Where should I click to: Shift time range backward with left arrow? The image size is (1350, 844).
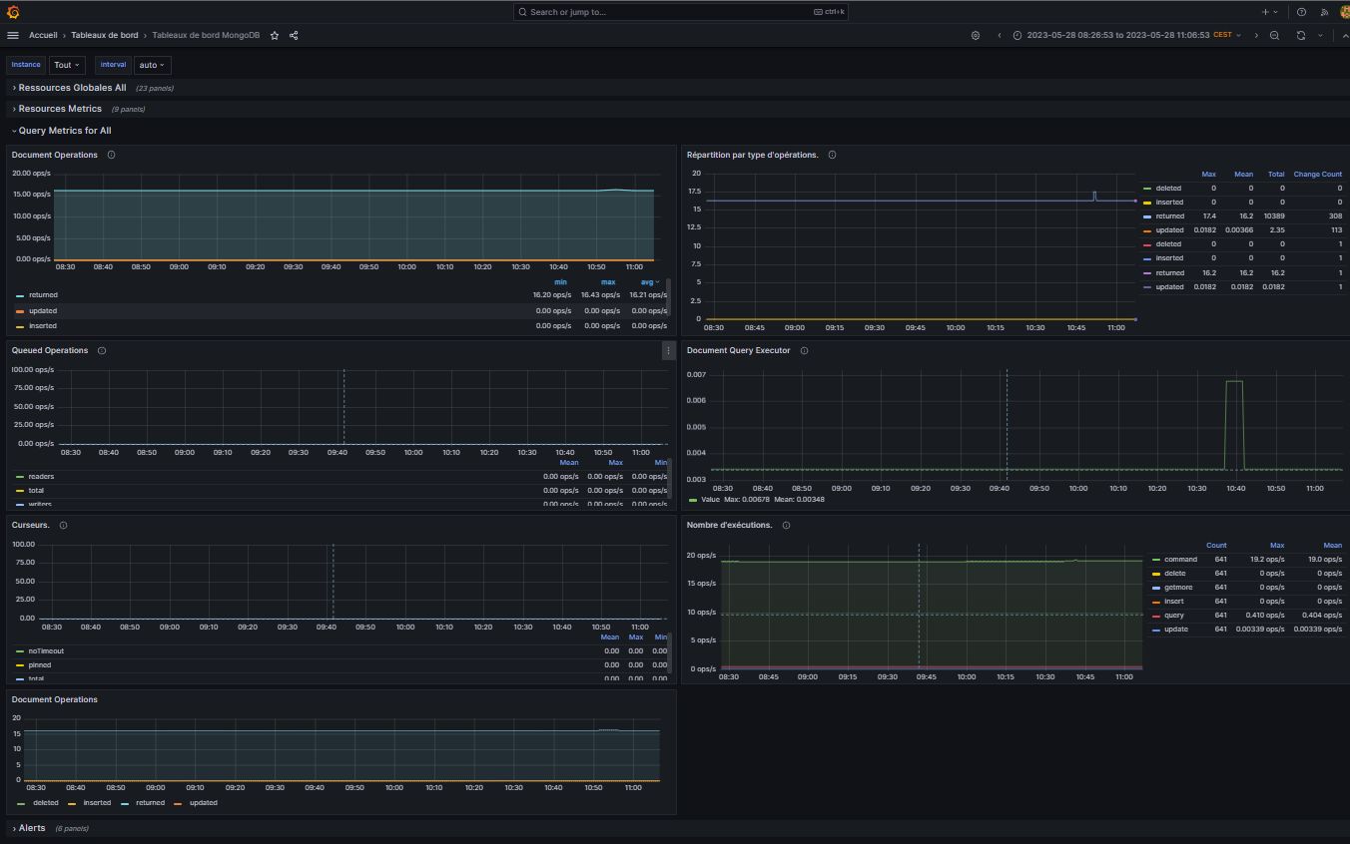coord(1000,35)
